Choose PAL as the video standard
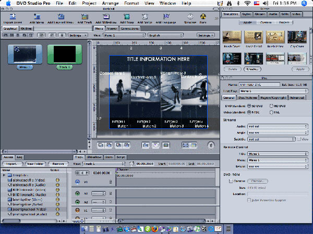This screenshot has height=234, width=313. point(270,112)
